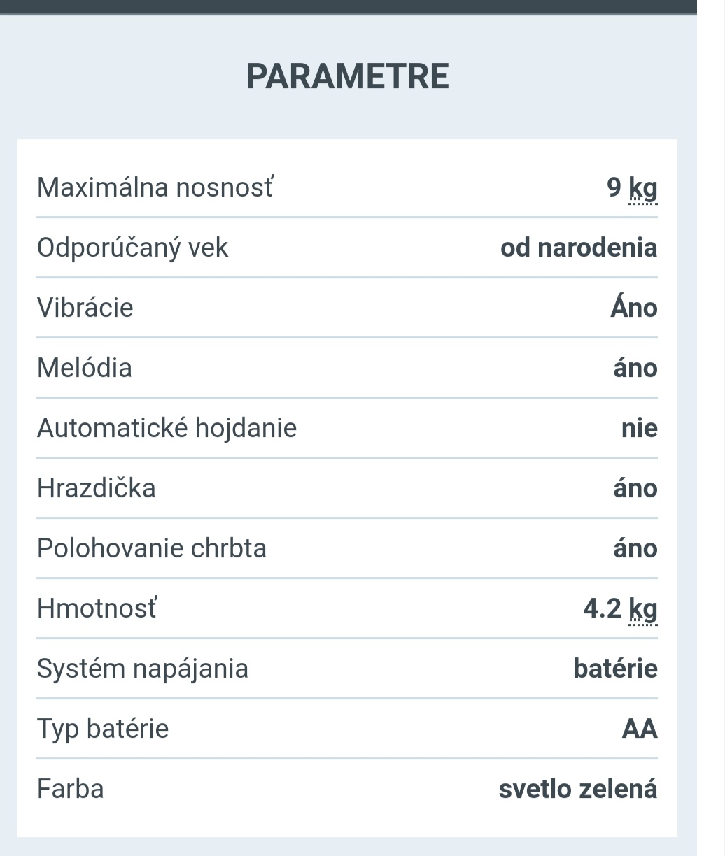Select the áno value for Polohovanie chrbta
The width and height of the screenshot is (725, 856).
click(635, 548)
